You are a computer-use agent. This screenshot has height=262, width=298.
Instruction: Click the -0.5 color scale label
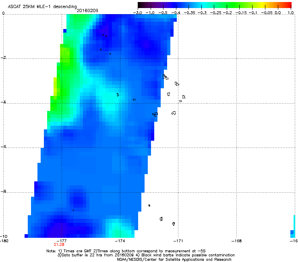pos(163,13)
